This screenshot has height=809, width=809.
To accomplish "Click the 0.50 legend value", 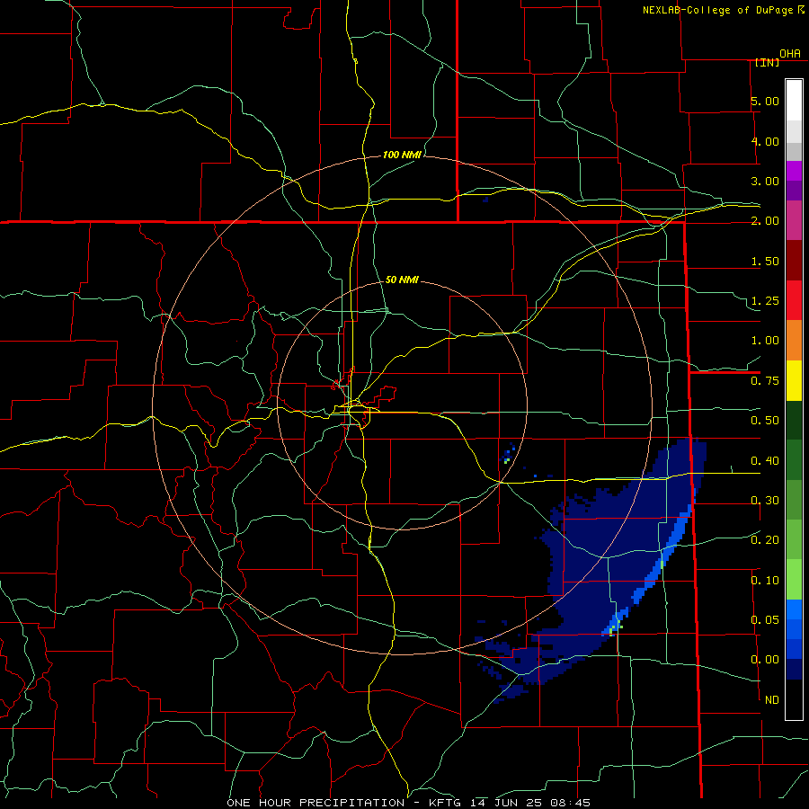I will [765, 421].
